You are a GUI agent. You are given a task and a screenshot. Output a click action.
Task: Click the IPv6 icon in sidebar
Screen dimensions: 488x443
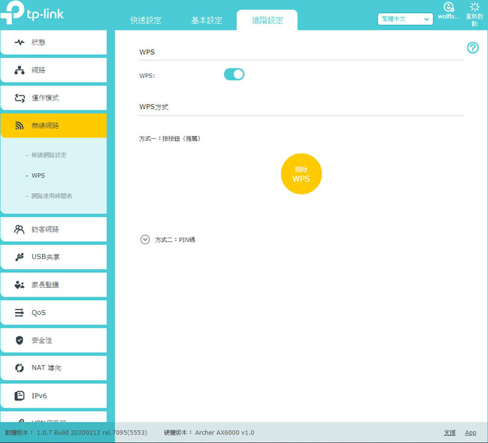pyautogui.click(x=20, y=395)
